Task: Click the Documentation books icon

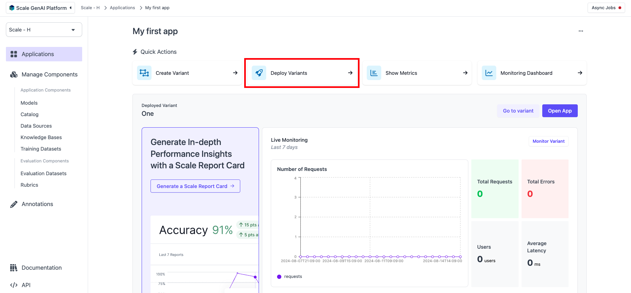Action: coord(13,268)
